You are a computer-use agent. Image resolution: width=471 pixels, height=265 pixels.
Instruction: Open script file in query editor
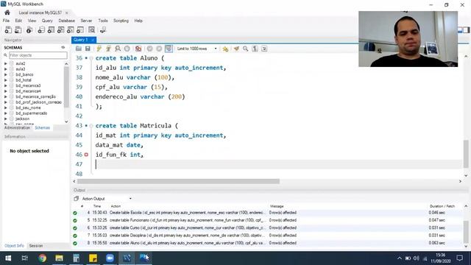click(x=79, y=49)
